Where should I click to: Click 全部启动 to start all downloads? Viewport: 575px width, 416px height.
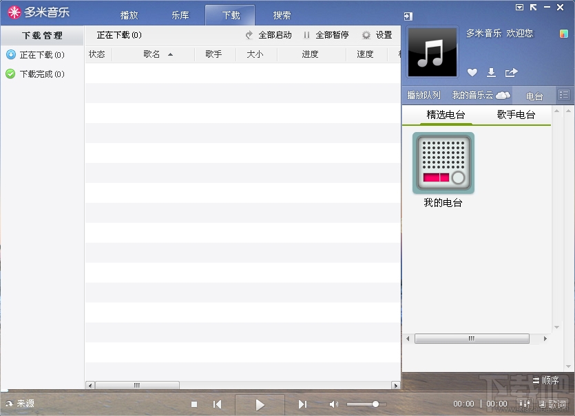click(x=267, y=34)
